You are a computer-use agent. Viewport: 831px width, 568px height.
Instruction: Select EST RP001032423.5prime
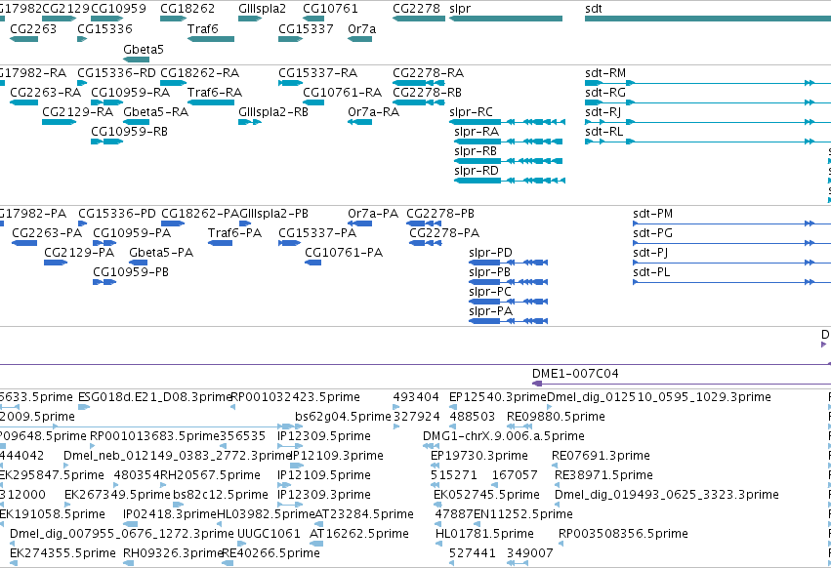point(295,397)
